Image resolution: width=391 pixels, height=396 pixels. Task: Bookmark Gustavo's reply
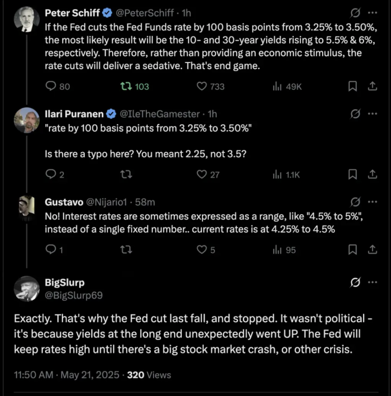[x=353, y=249]
